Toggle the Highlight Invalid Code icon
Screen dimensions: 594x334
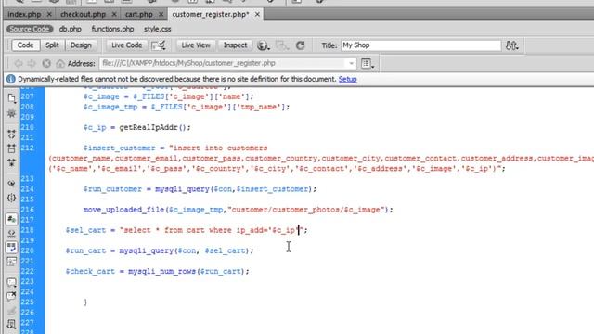[x=11, y=233]
